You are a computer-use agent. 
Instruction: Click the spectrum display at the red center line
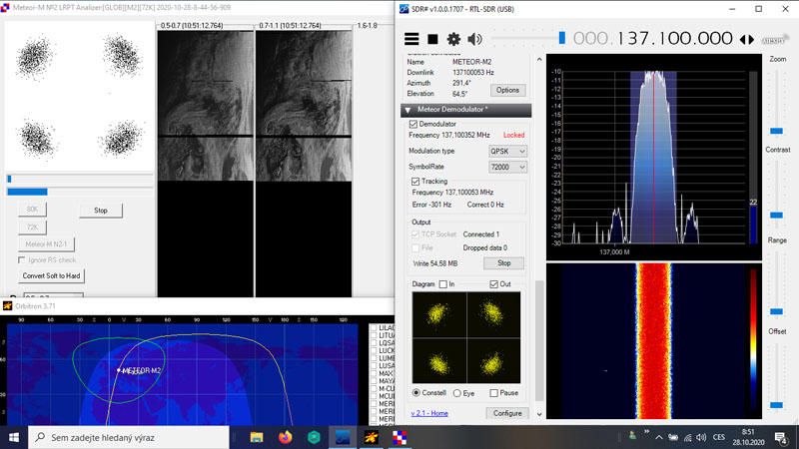pos(654,158)
